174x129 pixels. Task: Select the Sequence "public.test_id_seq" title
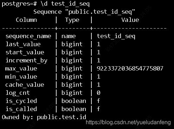(84, 12)
